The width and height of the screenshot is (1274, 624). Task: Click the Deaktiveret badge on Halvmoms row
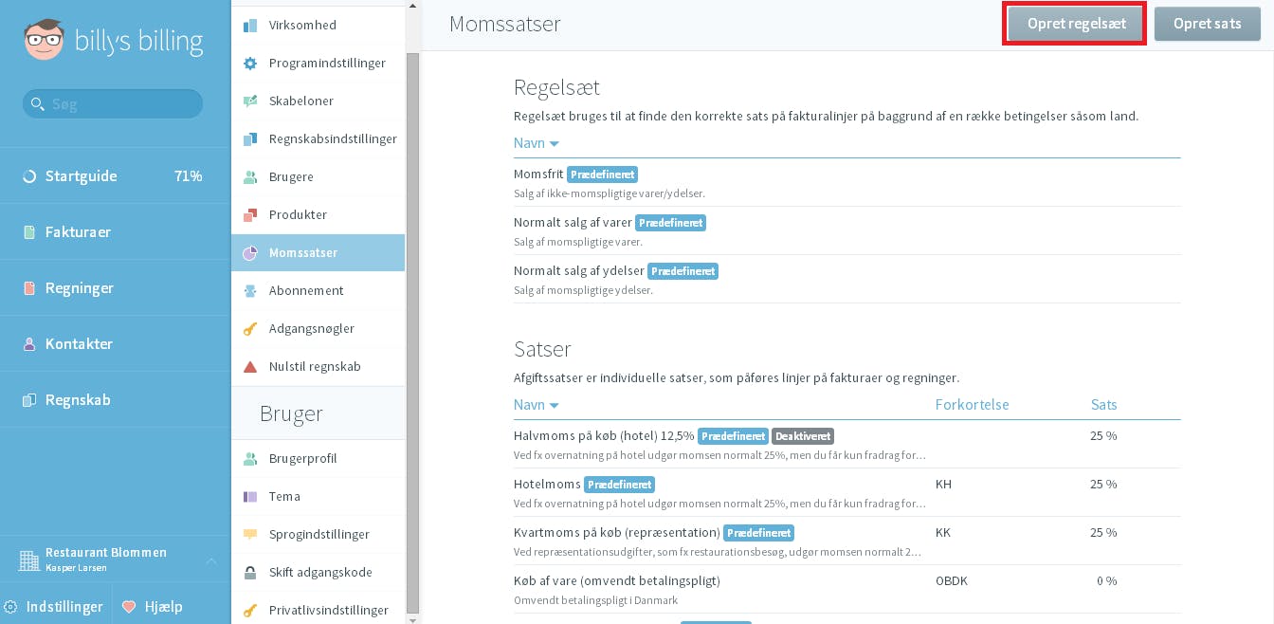803,436
